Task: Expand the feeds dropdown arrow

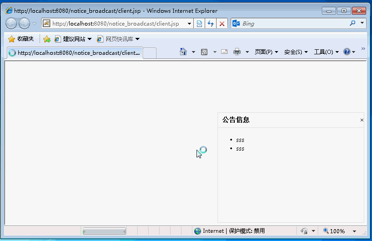Action: tap(215, 52)
